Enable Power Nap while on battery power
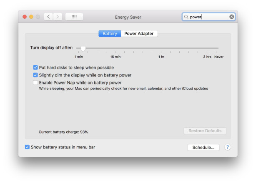The width and height of the screenshot is (256, 183). pos(35,83)
